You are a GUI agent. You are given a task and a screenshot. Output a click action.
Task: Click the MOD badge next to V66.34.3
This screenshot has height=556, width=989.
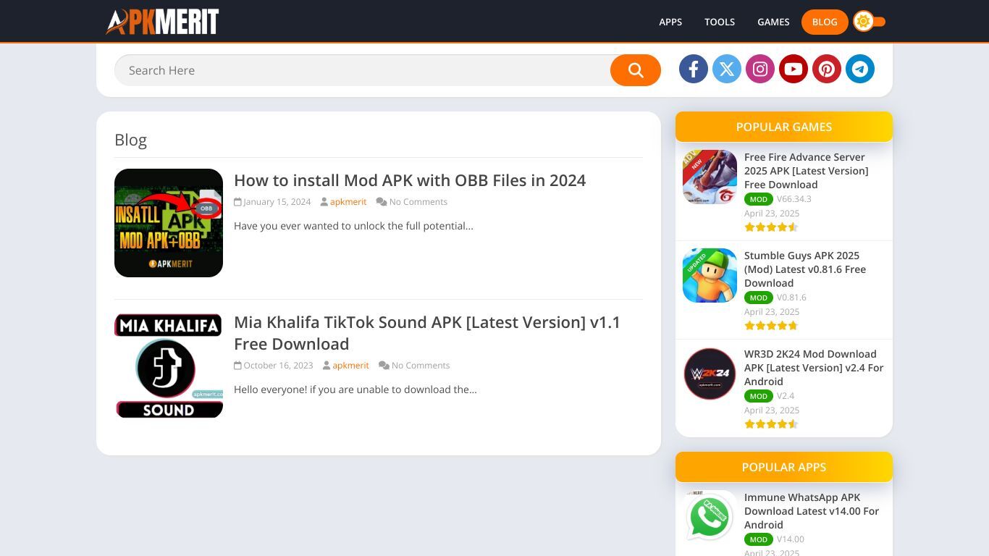[x=759, y=199]
